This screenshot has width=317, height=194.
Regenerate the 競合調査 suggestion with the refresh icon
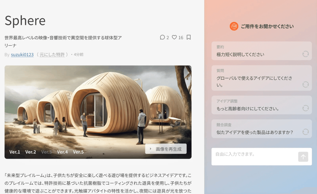click(306, 132)
